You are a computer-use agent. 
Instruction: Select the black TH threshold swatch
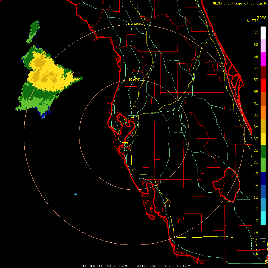pyautogui.click(x=263, y=232)
